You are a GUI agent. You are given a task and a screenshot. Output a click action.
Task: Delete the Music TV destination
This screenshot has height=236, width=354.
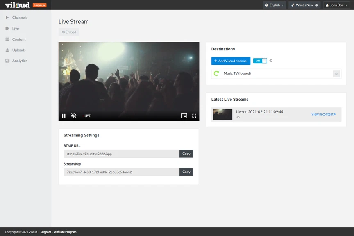pos(336,74)
